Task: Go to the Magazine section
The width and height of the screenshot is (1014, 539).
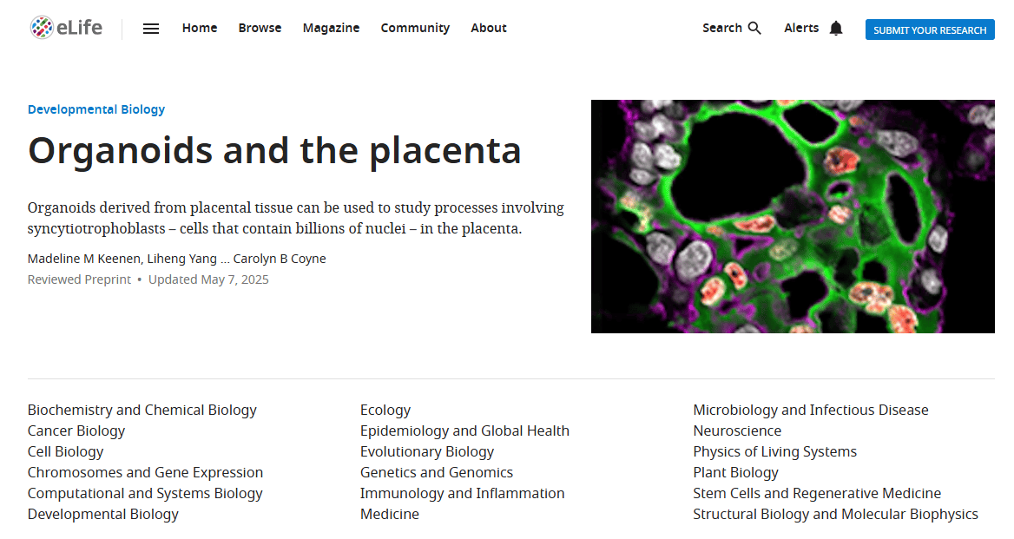Action: pyautogui.click(x=331, y=28)
